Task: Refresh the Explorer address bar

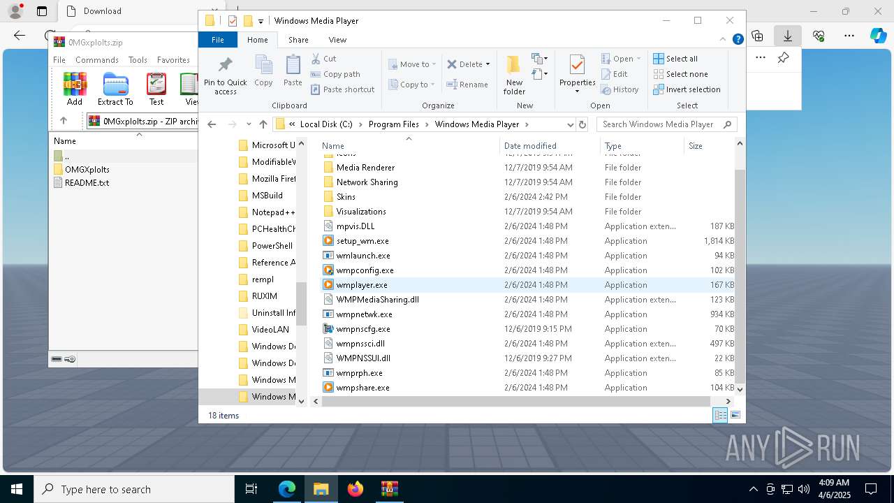Action: (x=582, y=124)
